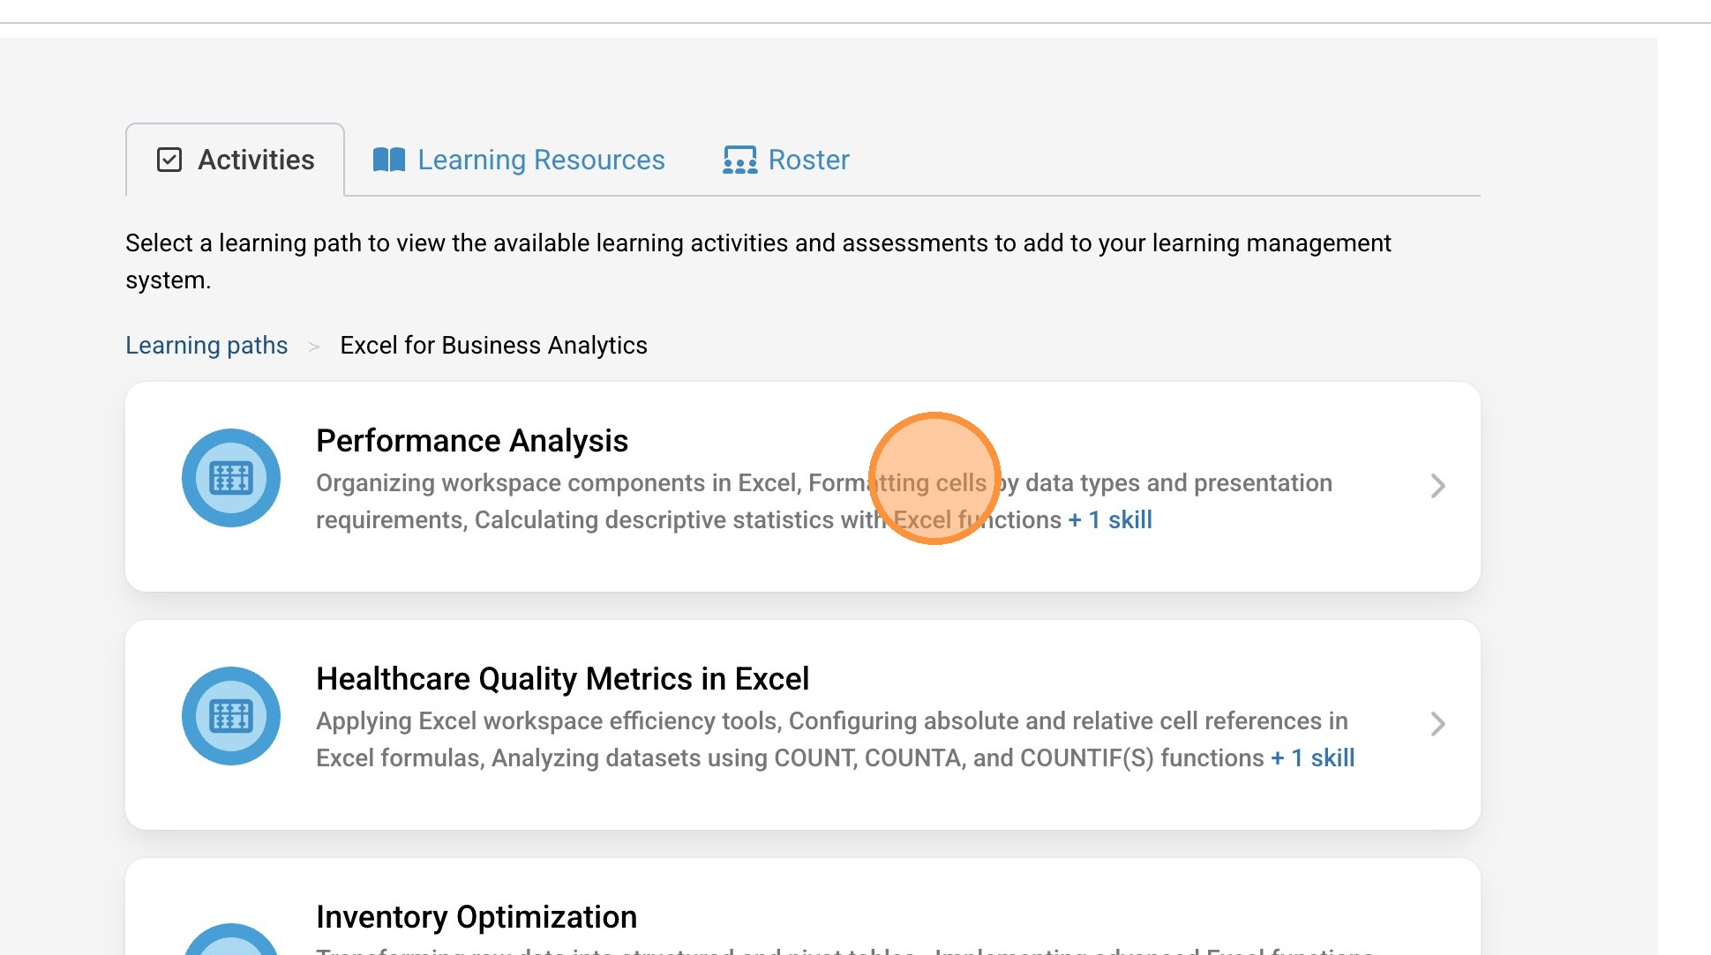The image size is (1711, 955).
Task: Show the extra skill under Healthcare Quality Metrics
Action: tap(1312, 758)
